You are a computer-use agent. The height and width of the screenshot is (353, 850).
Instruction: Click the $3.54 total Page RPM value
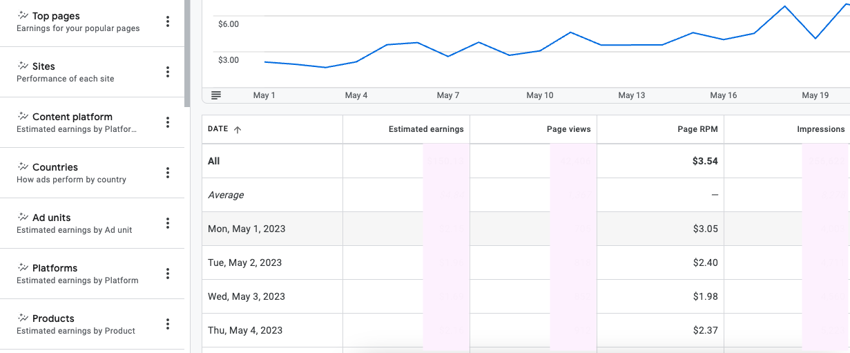706,161
